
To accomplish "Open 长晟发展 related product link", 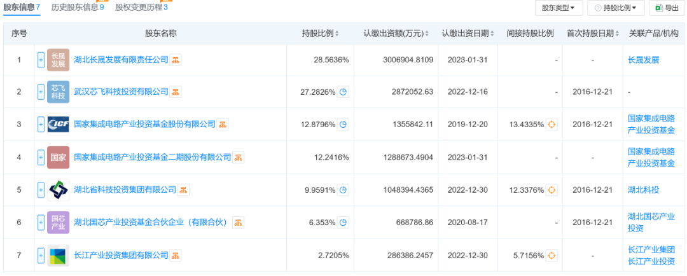I will [643, 60].
